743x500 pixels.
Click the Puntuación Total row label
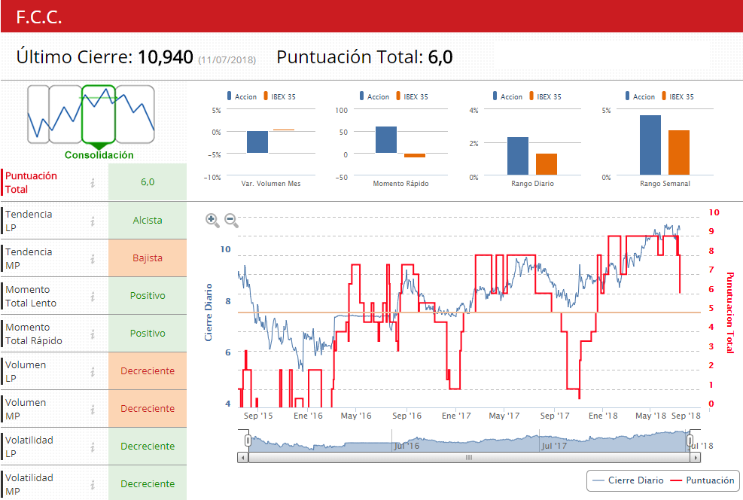[x=31, y=182]
